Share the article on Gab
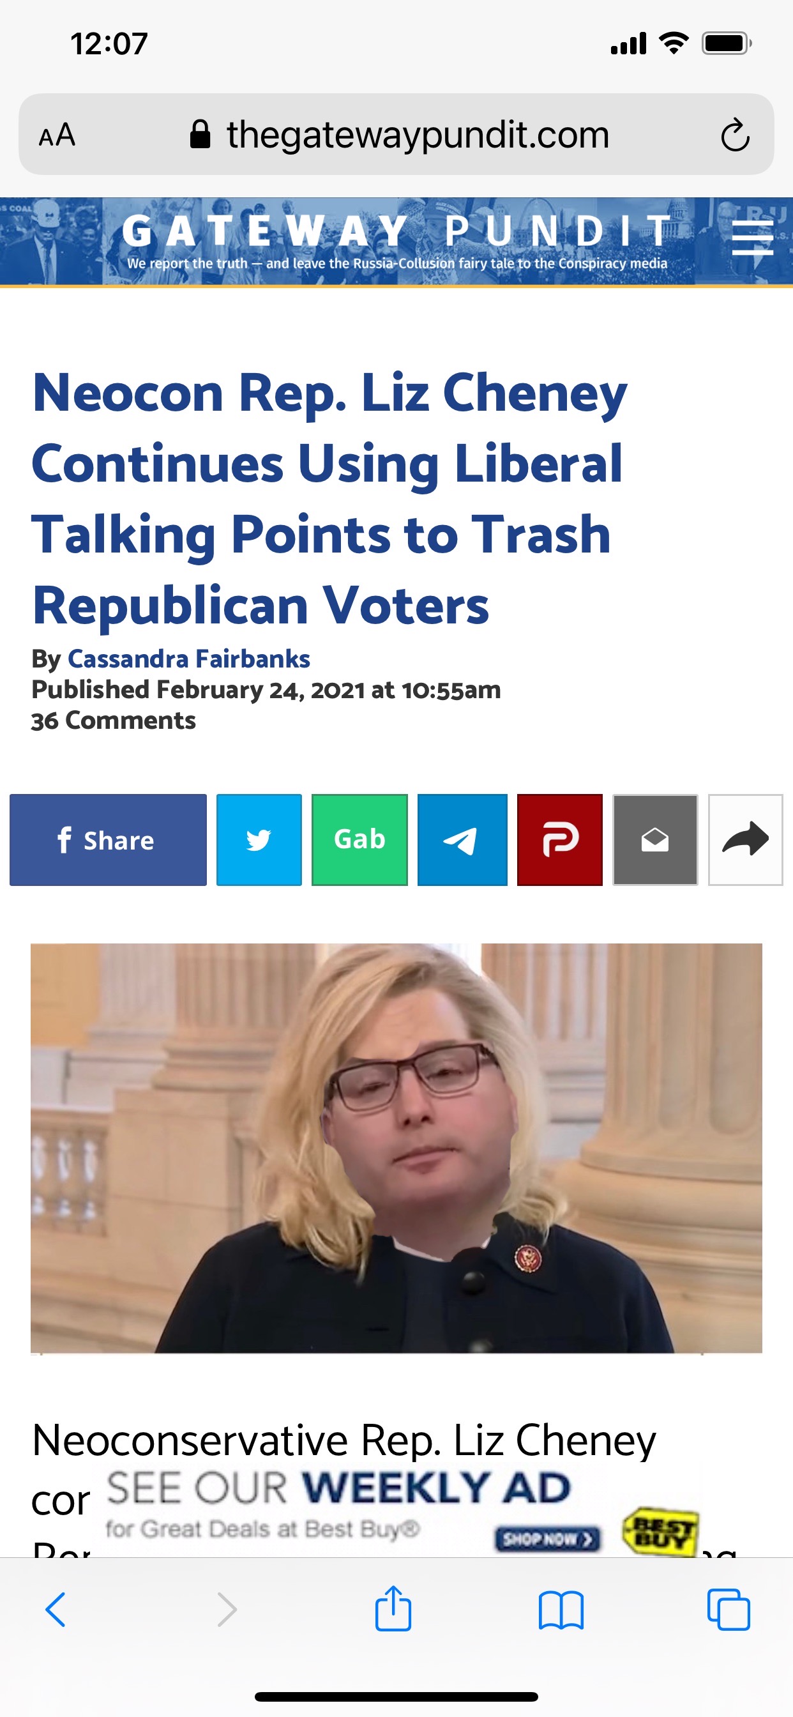 pyautogui.click(x=360, y=840)
